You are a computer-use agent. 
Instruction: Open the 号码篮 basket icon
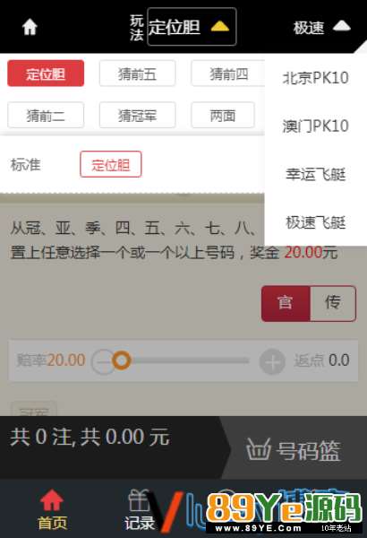pos(259,449)
